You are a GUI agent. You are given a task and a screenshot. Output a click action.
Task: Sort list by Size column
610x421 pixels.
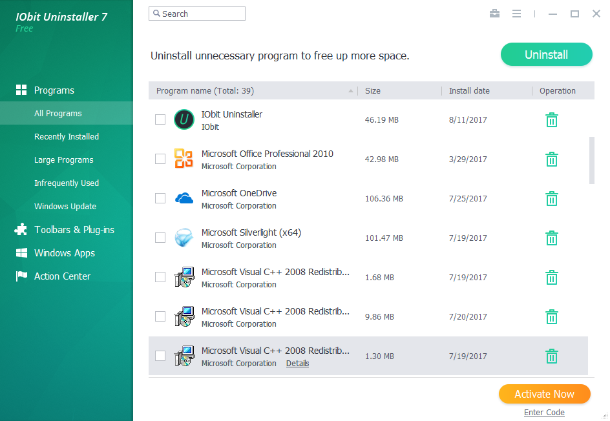[x=399, y=90]
